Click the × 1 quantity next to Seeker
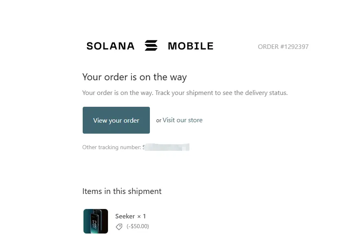The height and width of the screenshot is (251, 356). 141,216
